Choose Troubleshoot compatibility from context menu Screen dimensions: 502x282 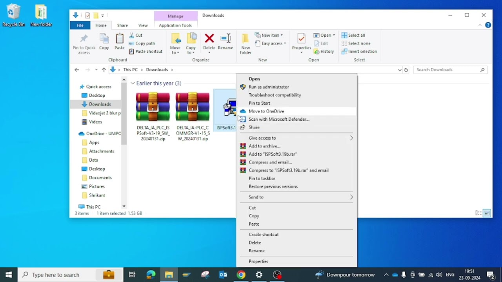coord(296,95)
